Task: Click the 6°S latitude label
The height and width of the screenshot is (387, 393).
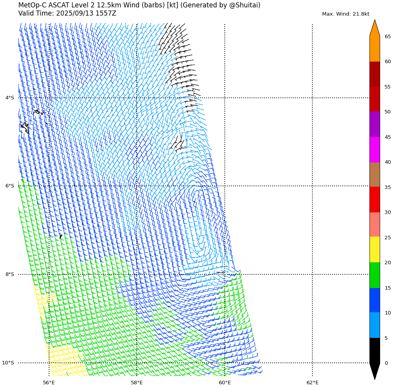Action: coord(10,186)
